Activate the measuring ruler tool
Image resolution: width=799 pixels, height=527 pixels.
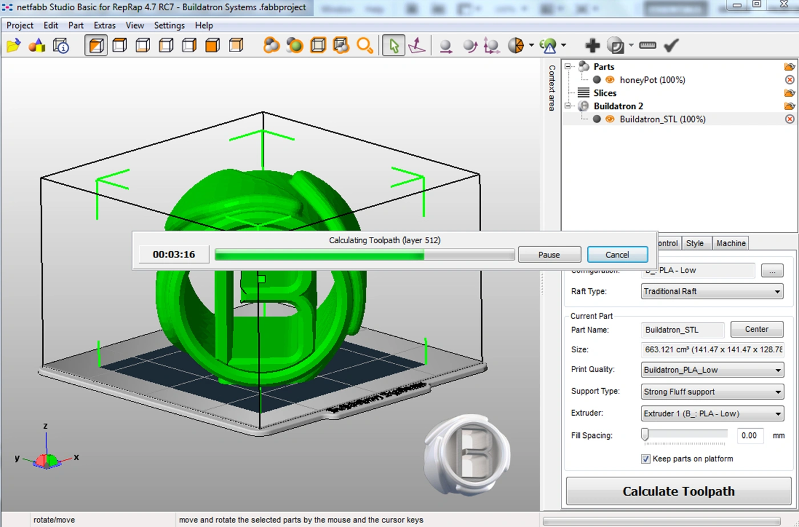click(647, 46)
